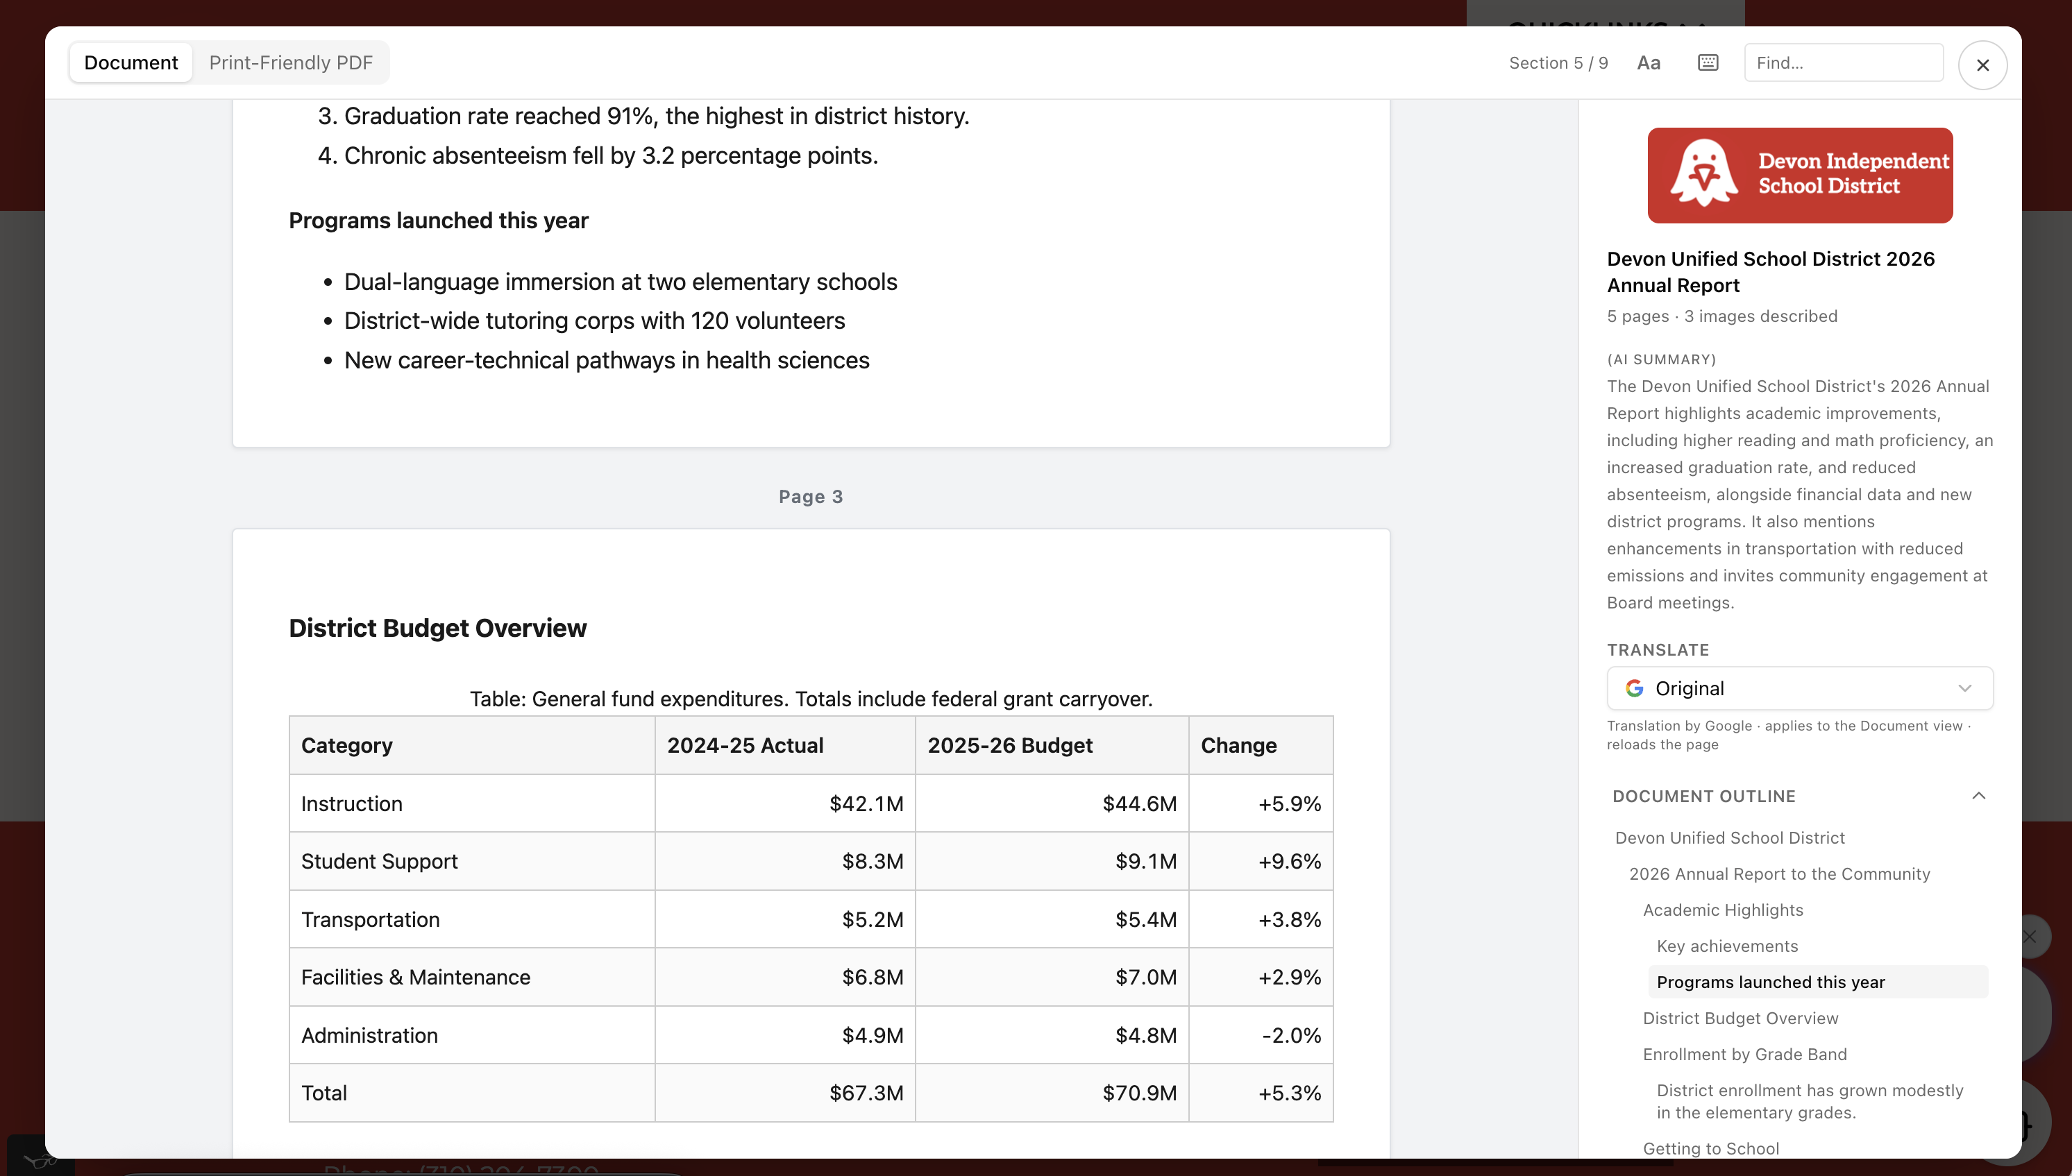
Task: Go to 2026 Annual Report to the Community
Action: (x=1780, y=874)
